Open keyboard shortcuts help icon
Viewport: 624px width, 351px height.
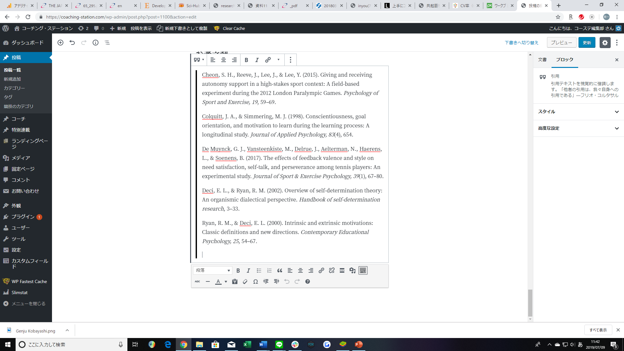(308, 281)
